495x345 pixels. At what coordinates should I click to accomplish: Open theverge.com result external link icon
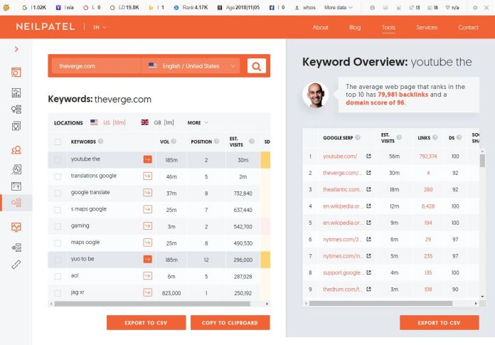point(368,173)
